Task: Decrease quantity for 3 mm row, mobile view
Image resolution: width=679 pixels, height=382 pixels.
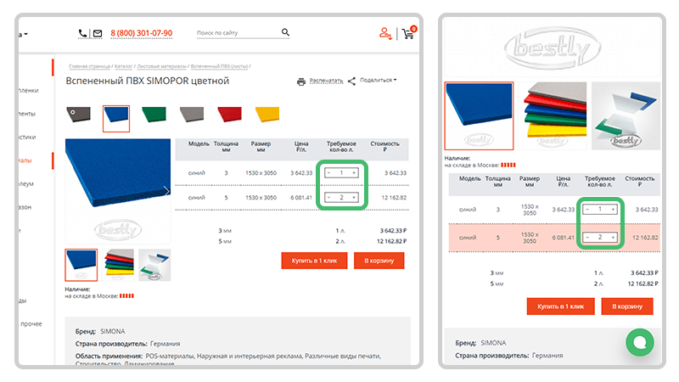Action: pyautogui.click(x=587, y=209)
